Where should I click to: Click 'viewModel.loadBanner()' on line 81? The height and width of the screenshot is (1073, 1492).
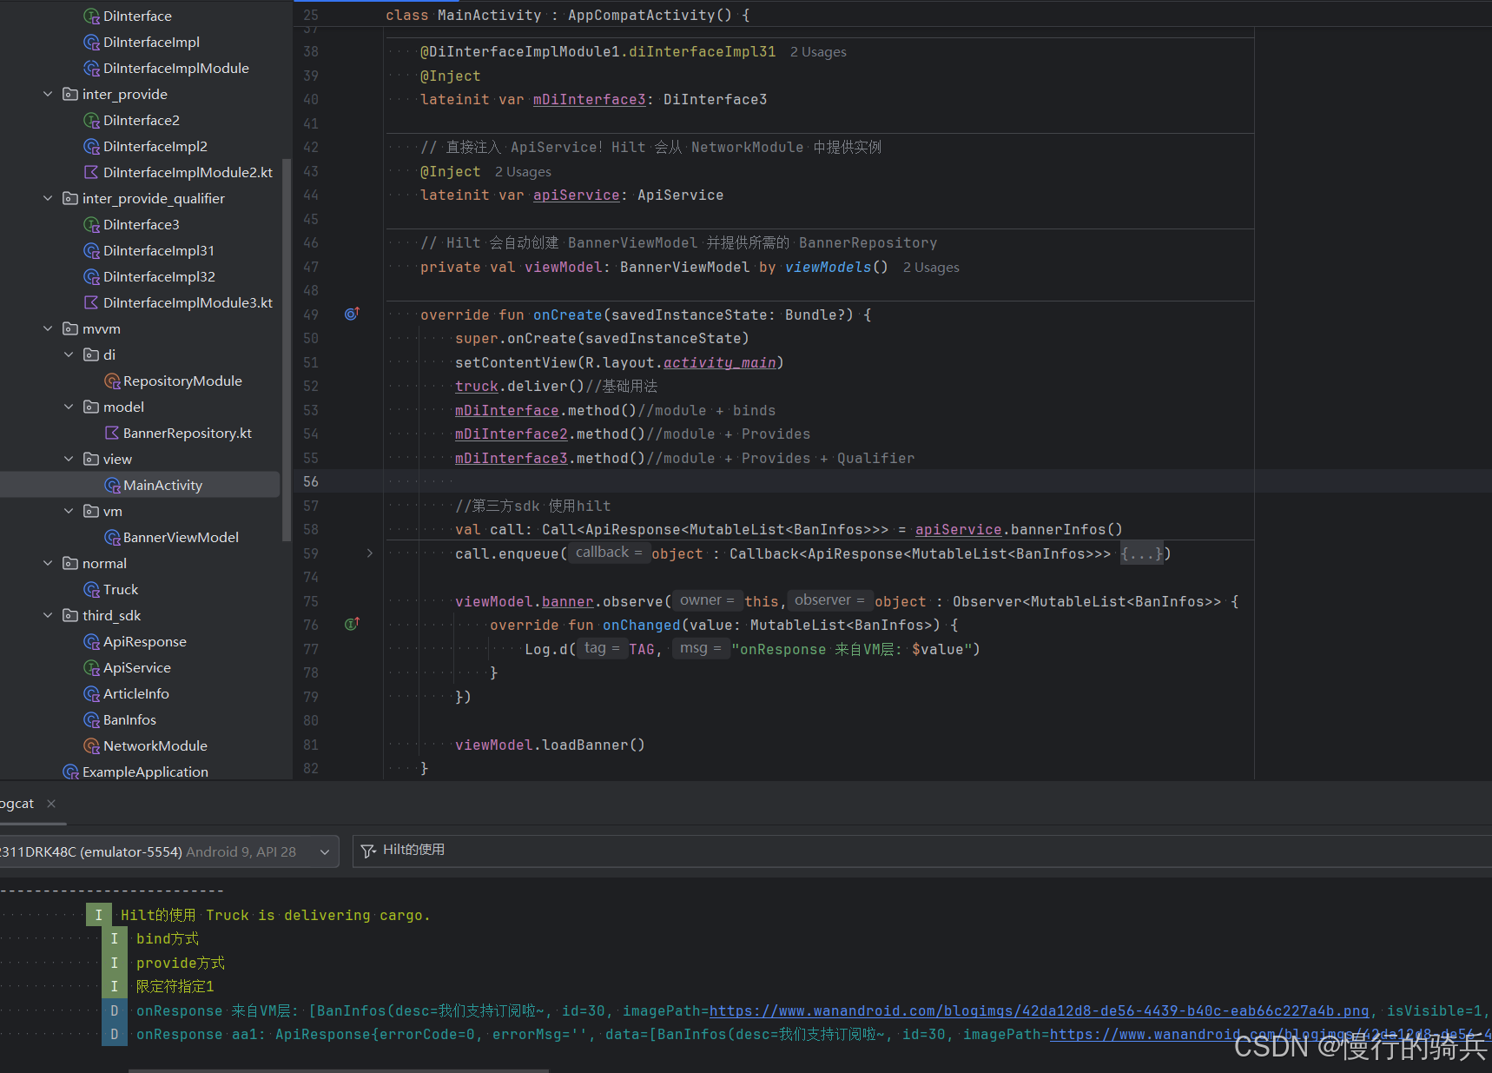tap(550, 745)
